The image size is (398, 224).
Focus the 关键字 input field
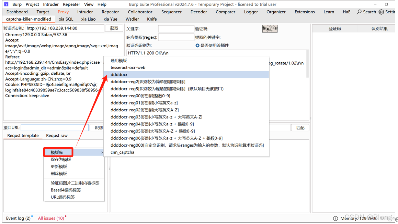(x=176, y=29)
